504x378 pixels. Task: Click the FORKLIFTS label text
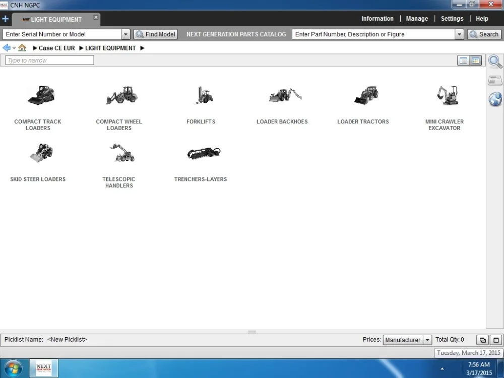point(201,121)
